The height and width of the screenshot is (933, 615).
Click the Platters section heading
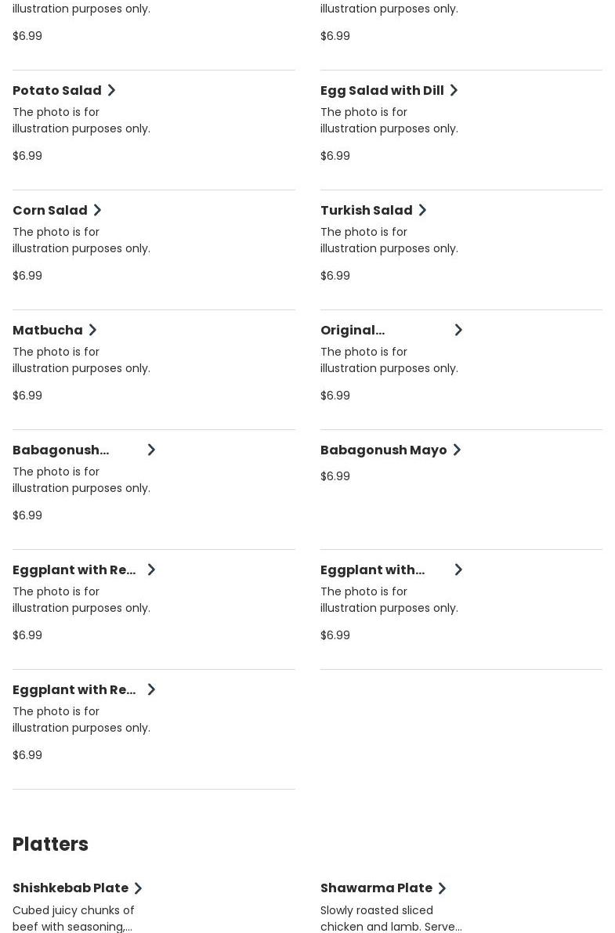pos(50,844)
